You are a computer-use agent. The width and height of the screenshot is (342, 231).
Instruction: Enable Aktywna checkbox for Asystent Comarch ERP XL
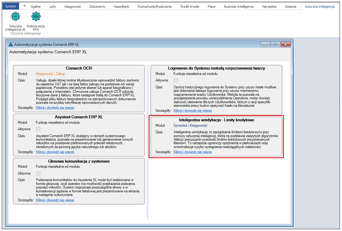pos(38,129)
